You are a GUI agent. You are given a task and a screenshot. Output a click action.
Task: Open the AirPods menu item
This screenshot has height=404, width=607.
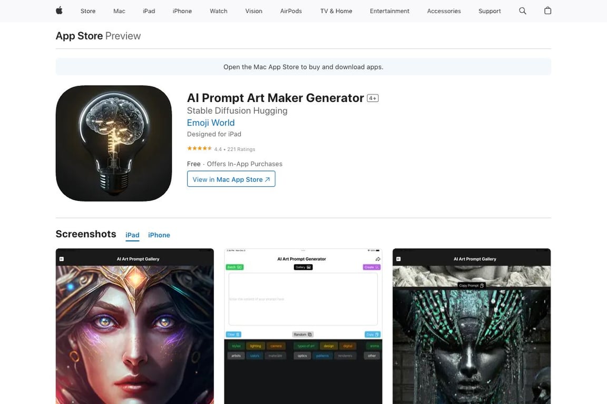pos(291,11)
